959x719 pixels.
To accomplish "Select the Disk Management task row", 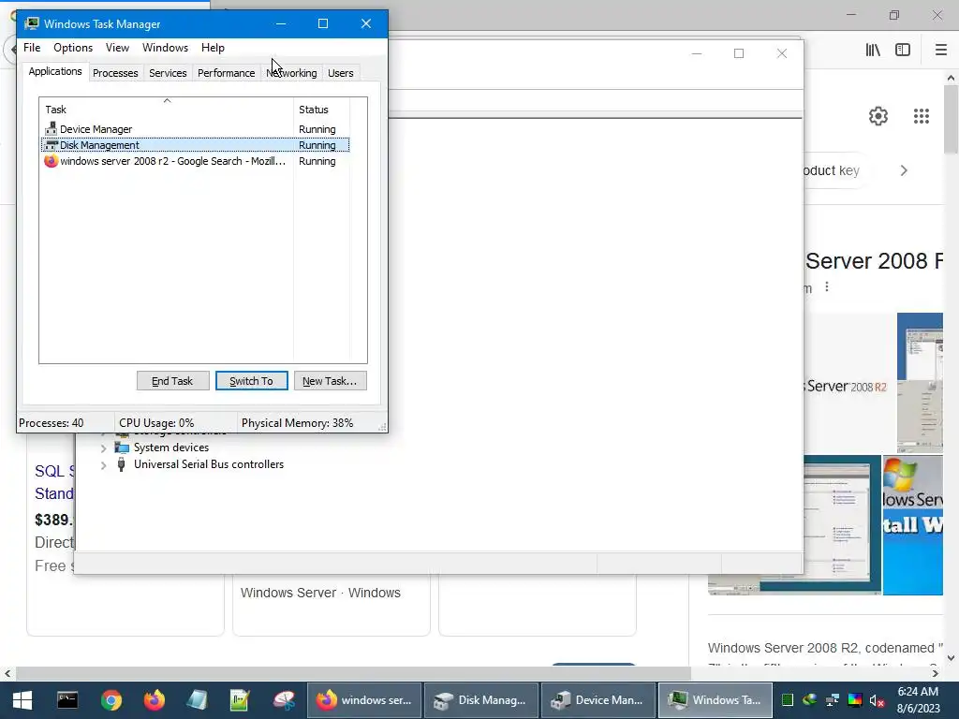I will (x=196, y=145).
